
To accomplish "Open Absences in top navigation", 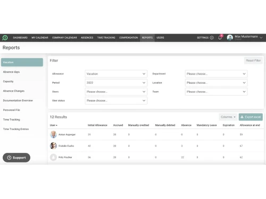I will point(87,38).
